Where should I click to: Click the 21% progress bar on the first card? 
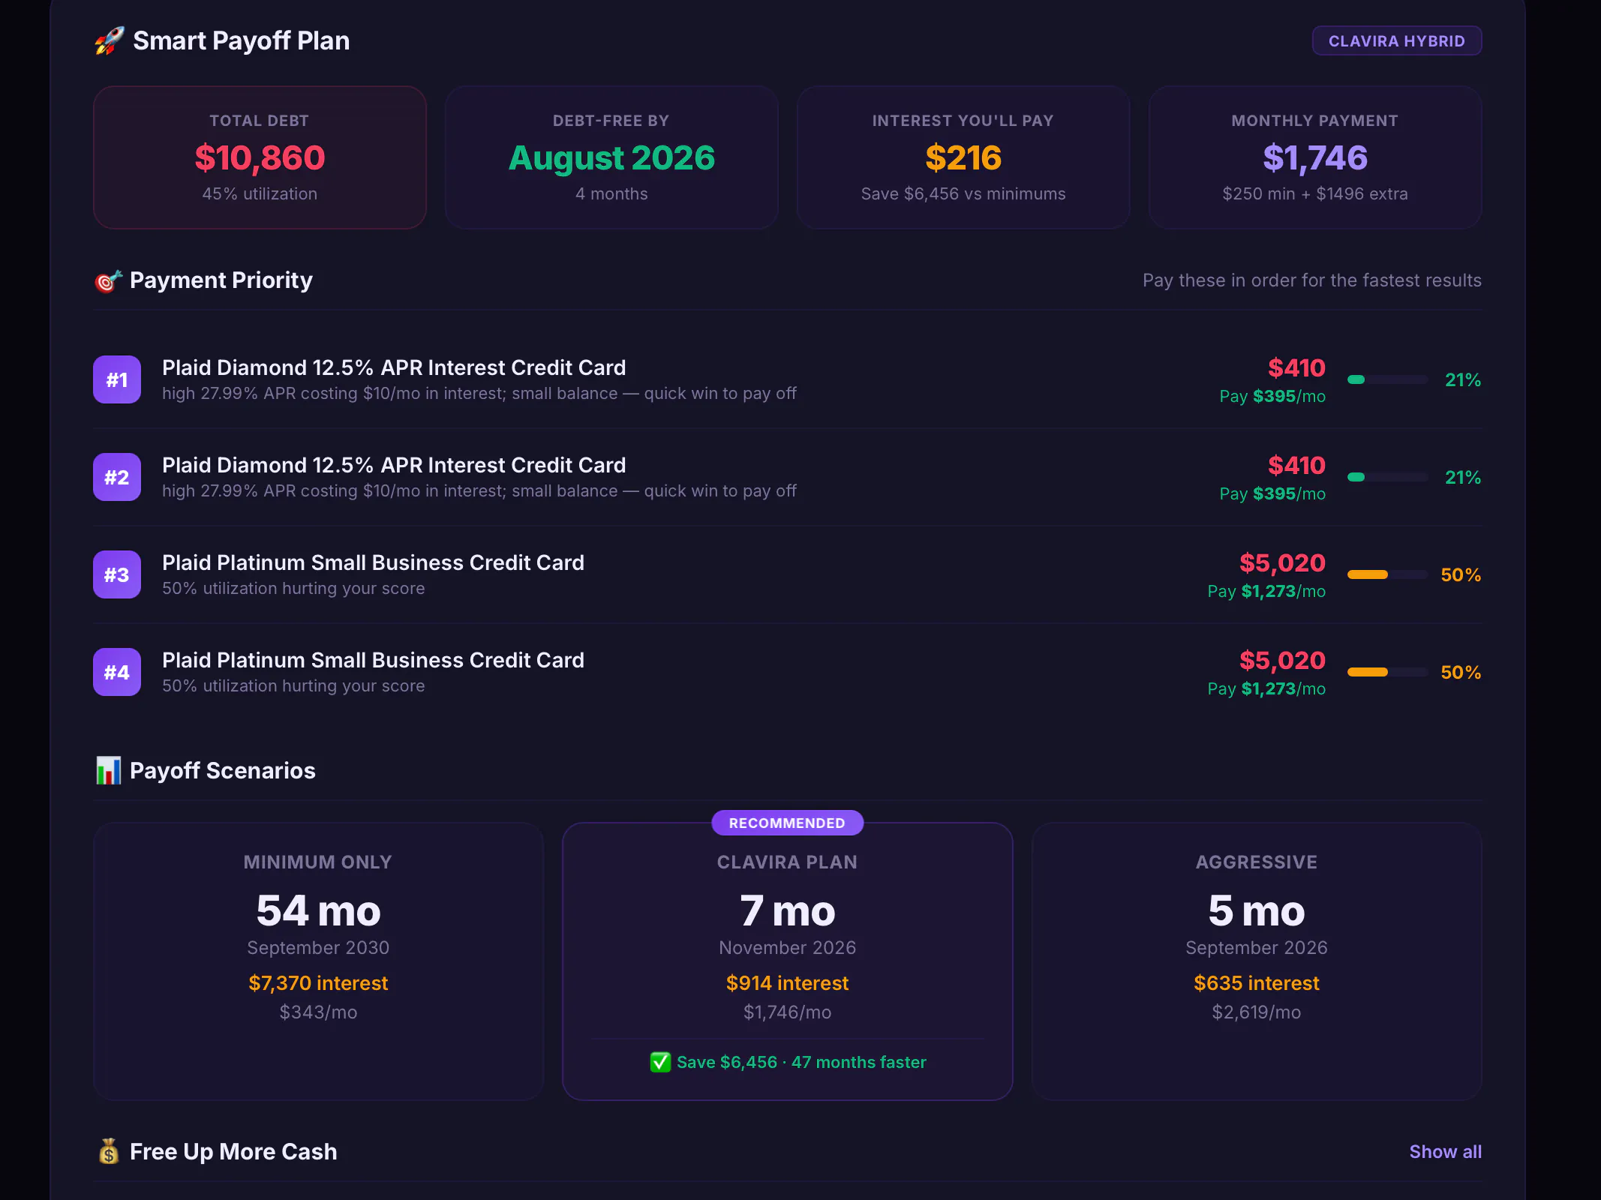[x=1387, y=379]
